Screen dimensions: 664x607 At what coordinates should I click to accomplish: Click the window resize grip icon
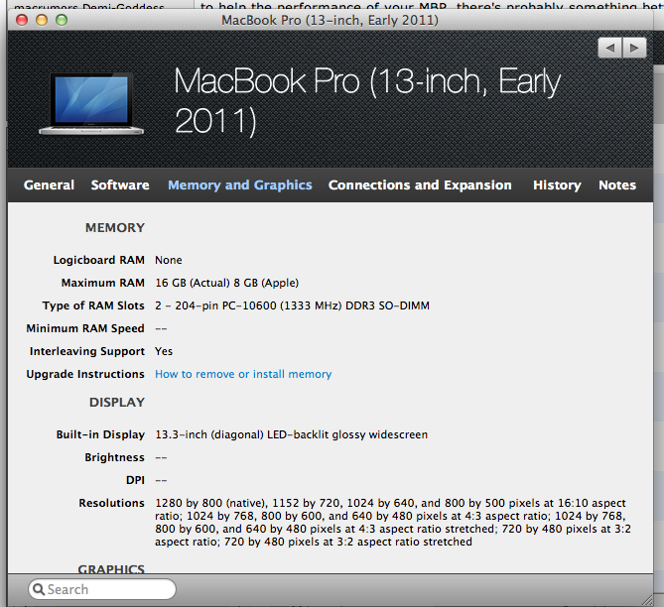click(647, 599)
